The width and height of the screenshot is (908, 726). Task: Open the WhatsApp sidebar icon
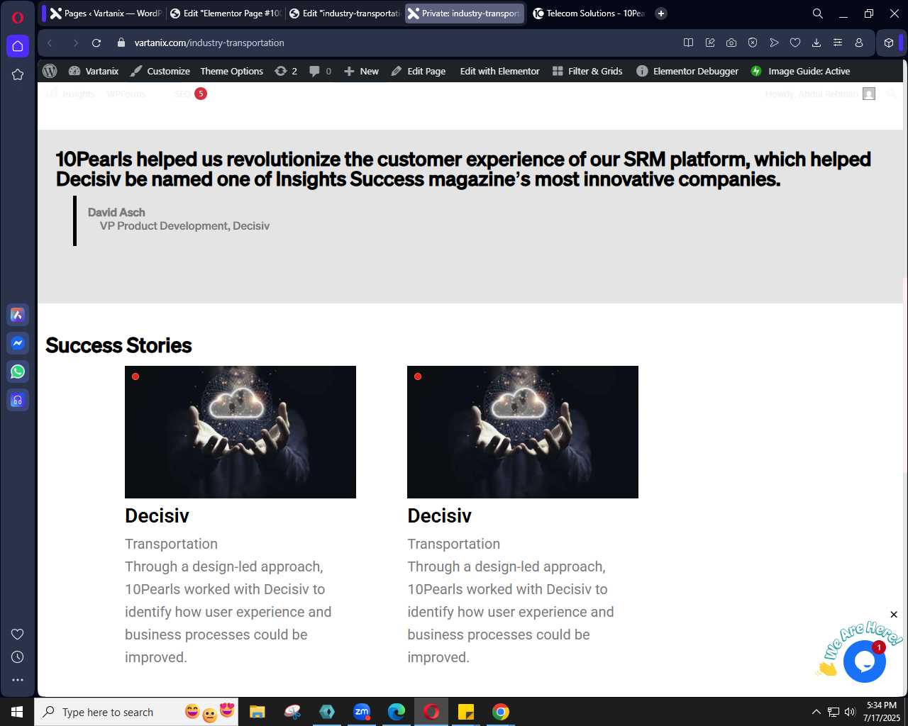(x=18, y=372)
